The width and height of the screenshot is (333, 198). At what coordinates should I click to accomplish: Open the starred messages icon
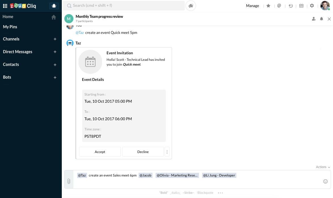click(x=268, y=6)
